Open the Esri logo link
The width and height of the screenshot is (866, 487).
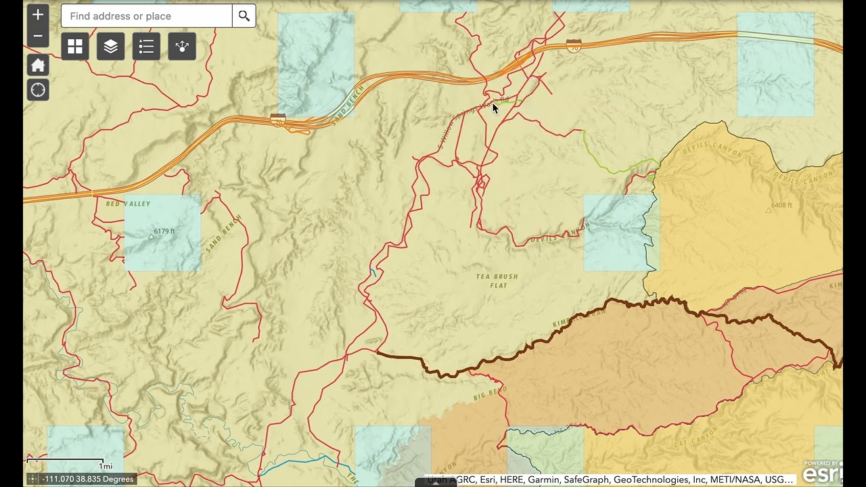pyautogui.click(x=822, y=473)
